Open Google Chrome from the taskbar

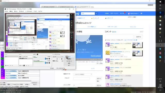click(160, 17)
